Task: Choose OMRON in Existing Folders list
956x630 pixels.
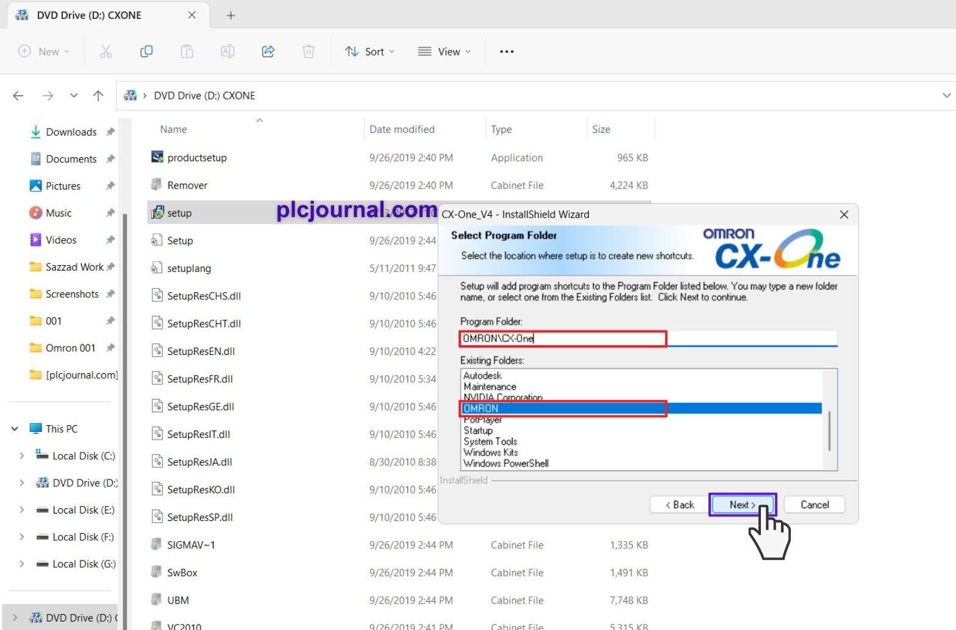Action: (641, 409)
